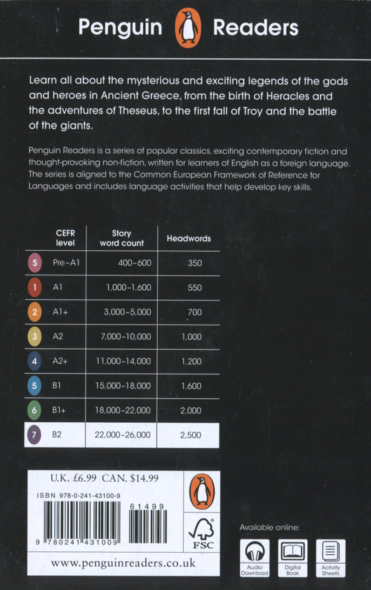Select the yellow level 3 circle
Image resolution: width=371 pixels, height=590 pixels.
click(34, 336)
